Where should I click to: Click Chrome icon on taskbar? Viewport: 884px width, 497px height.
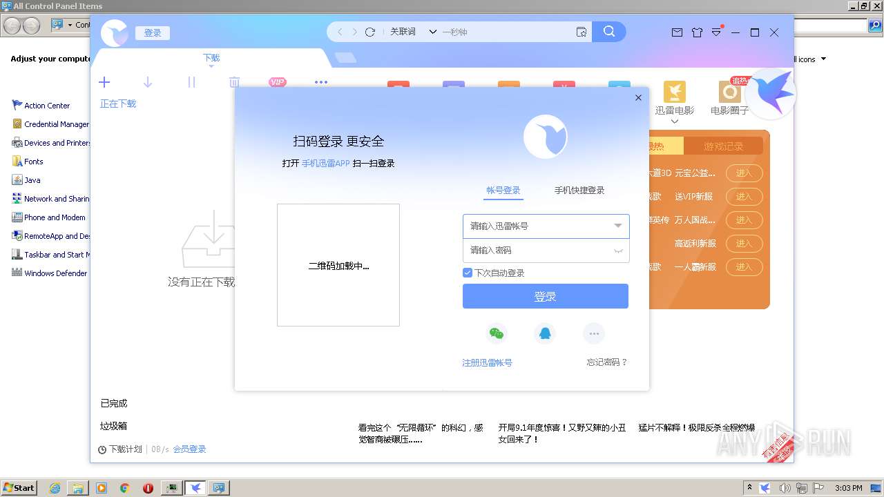124,488
